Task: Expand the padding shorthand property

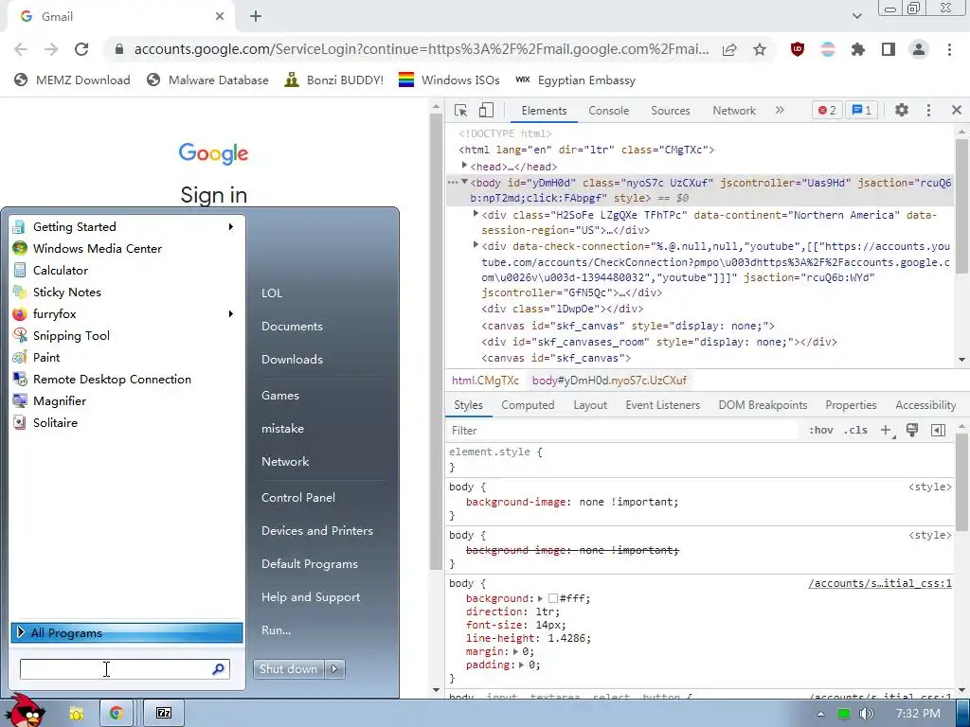Action: coord(522,665)
